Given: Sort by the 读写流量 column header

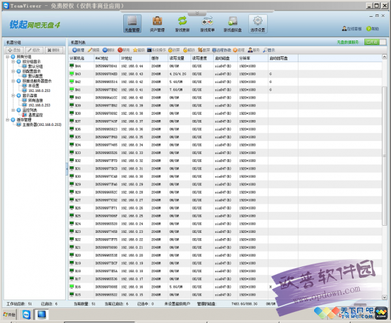Looking at the screenshot, I should click(x=179, y=58).
